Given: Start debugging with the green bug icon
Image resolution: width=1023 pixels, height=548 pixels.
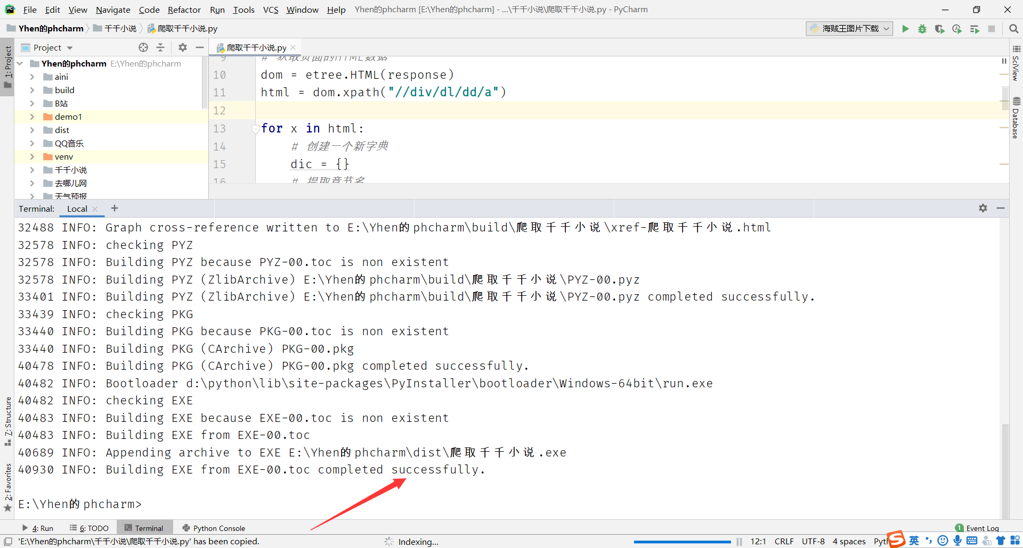Looking at the screenshot, I should point(922,29).
